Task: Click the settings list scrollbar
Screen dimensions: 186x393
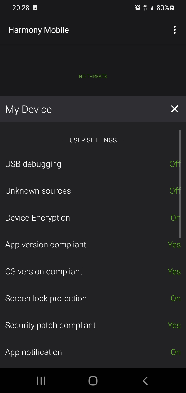Action: (180, 184)
